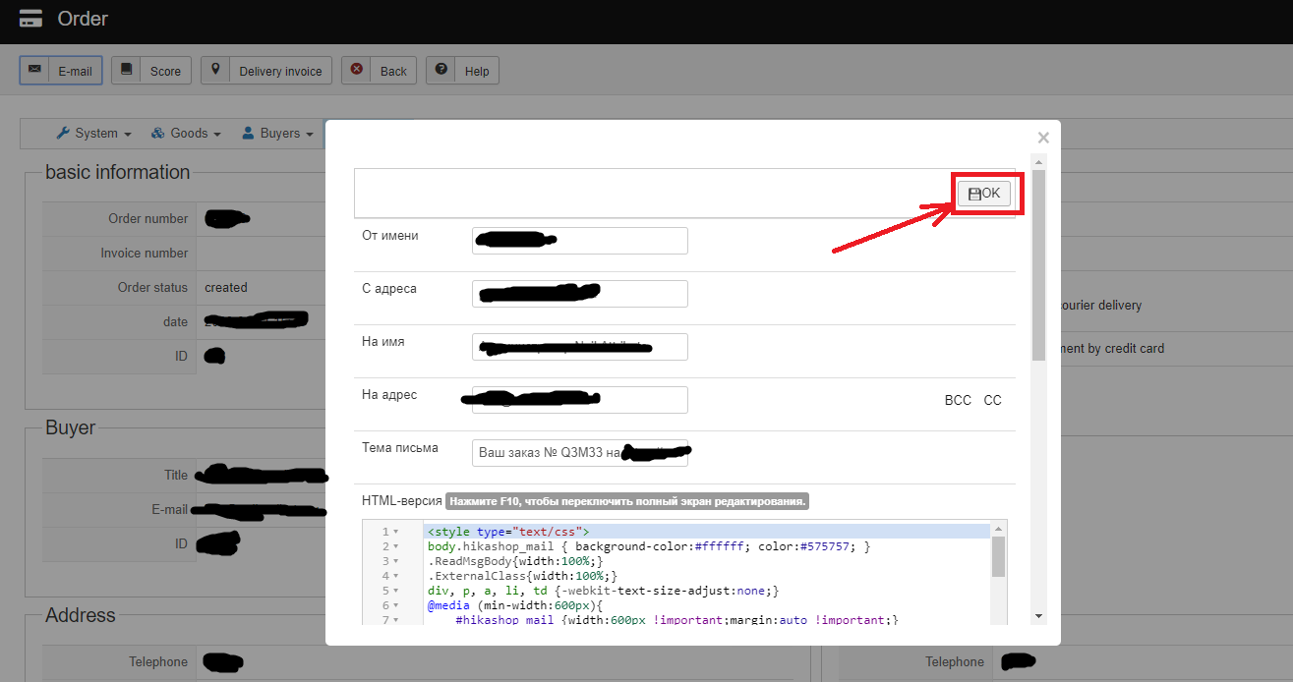
Task: Toggle fold arrow on code line 6
Action: [x=396, y=606]
